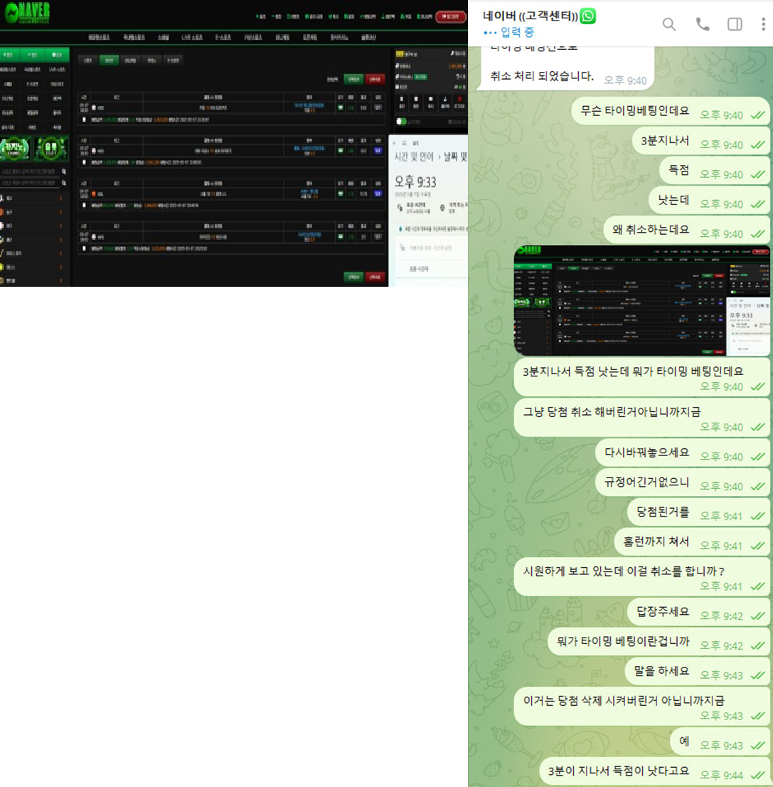The image size is (773, 787).
Task: Select the message '답장주세요'
Action: pyautogui.click(x=699, y=612)
